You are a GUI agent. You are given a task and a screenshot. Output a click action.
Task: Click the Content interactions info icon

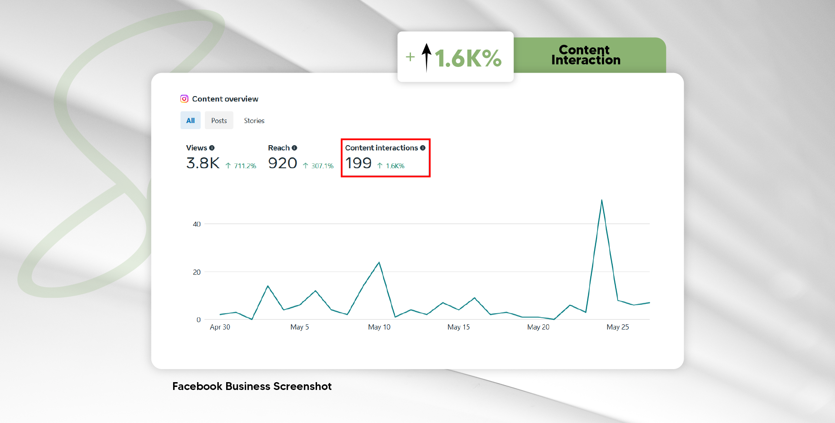tap(423, 148)
